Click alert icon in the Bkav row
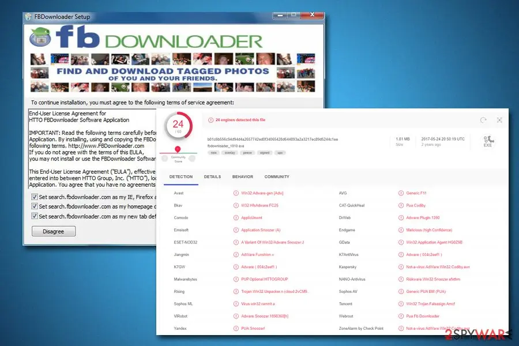Screen dimensions: 519x346 (x=236, y=205)
